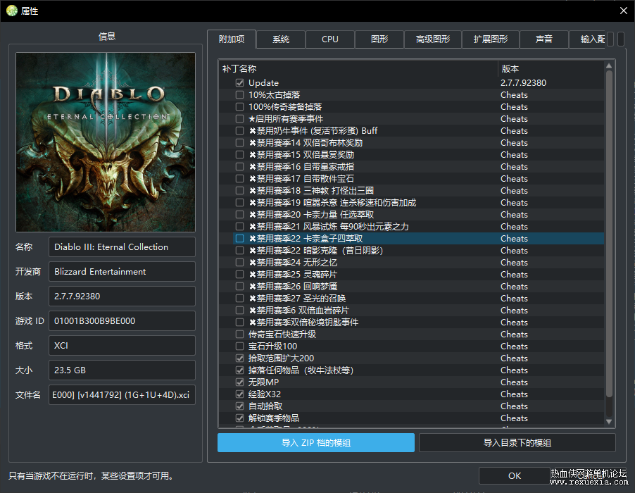Click the 版本 column header
The width and height of the screenshot is (635, 493).
(551, 68)
